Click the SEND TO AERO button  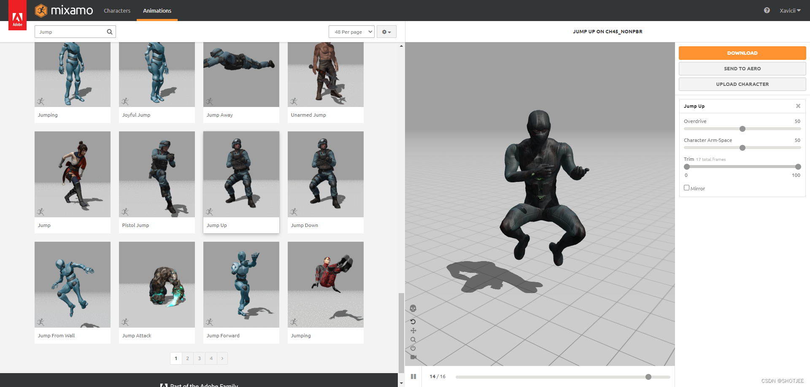pos(742,69)
